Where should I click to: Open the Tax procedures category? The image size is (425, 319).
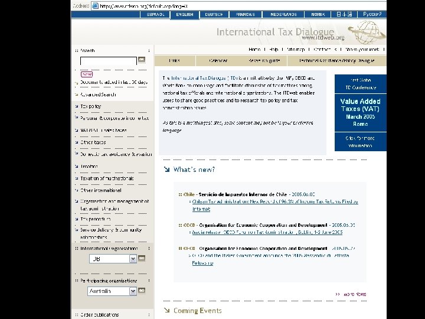tap(96, 219)
